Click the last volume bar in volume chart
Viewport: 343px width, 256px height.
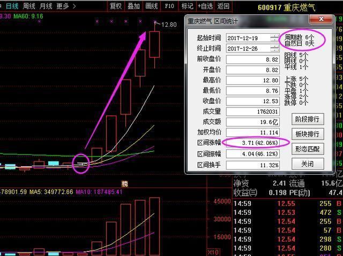pos(154,227)
